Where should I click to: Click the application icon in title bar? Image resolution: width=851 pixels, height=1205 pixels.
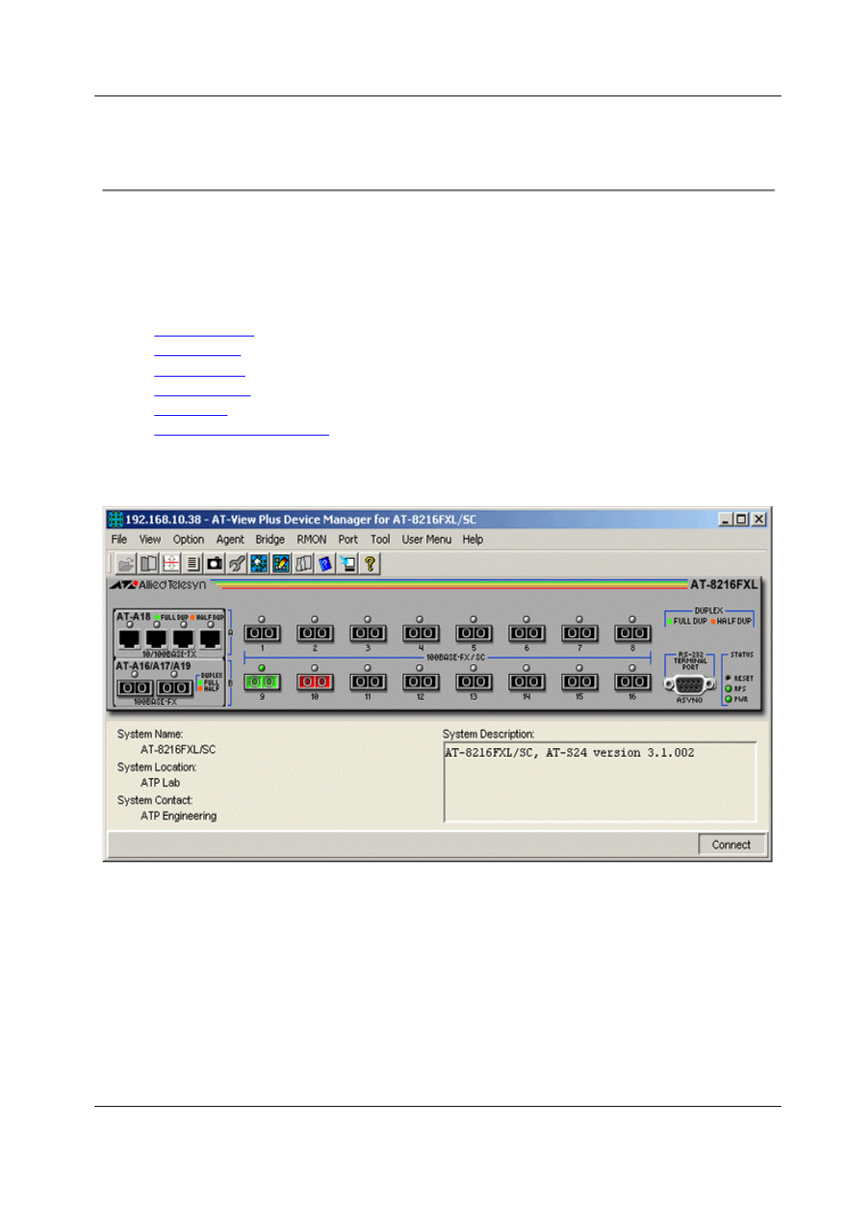coord(115,519)
